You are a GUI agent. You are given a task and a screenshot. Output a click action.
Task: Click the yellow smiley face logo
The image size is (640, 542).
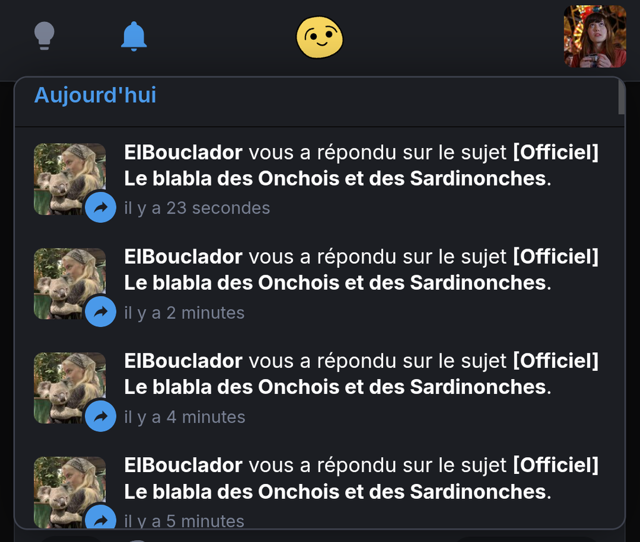click(319, 37)
